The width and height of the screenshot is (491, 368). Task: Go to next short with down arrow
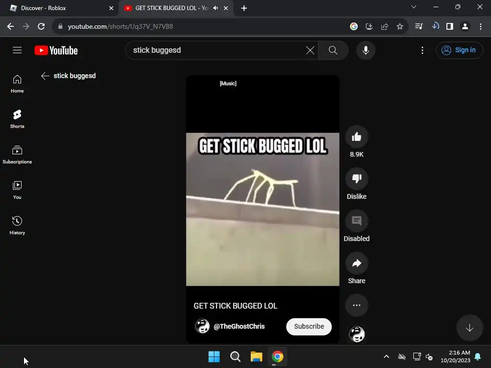coord(469,328)
